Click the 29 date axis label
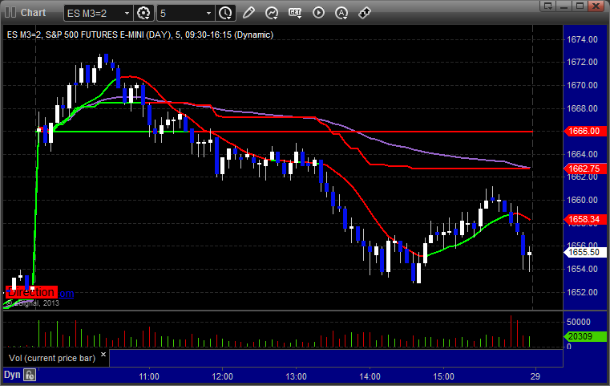 tap(535, 376)
